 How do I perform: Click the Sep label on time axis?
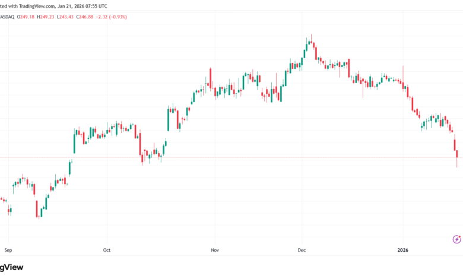(x=8, y=250)
